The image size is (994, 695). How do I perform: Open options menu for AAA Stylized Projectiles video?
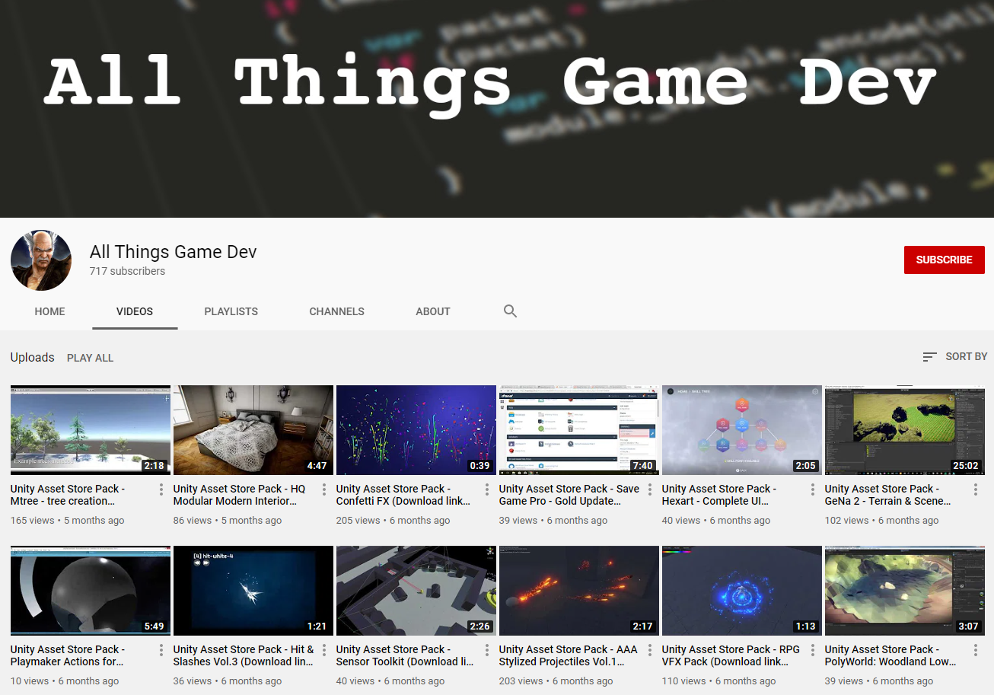pyautogui.click(x=650, y=650)
